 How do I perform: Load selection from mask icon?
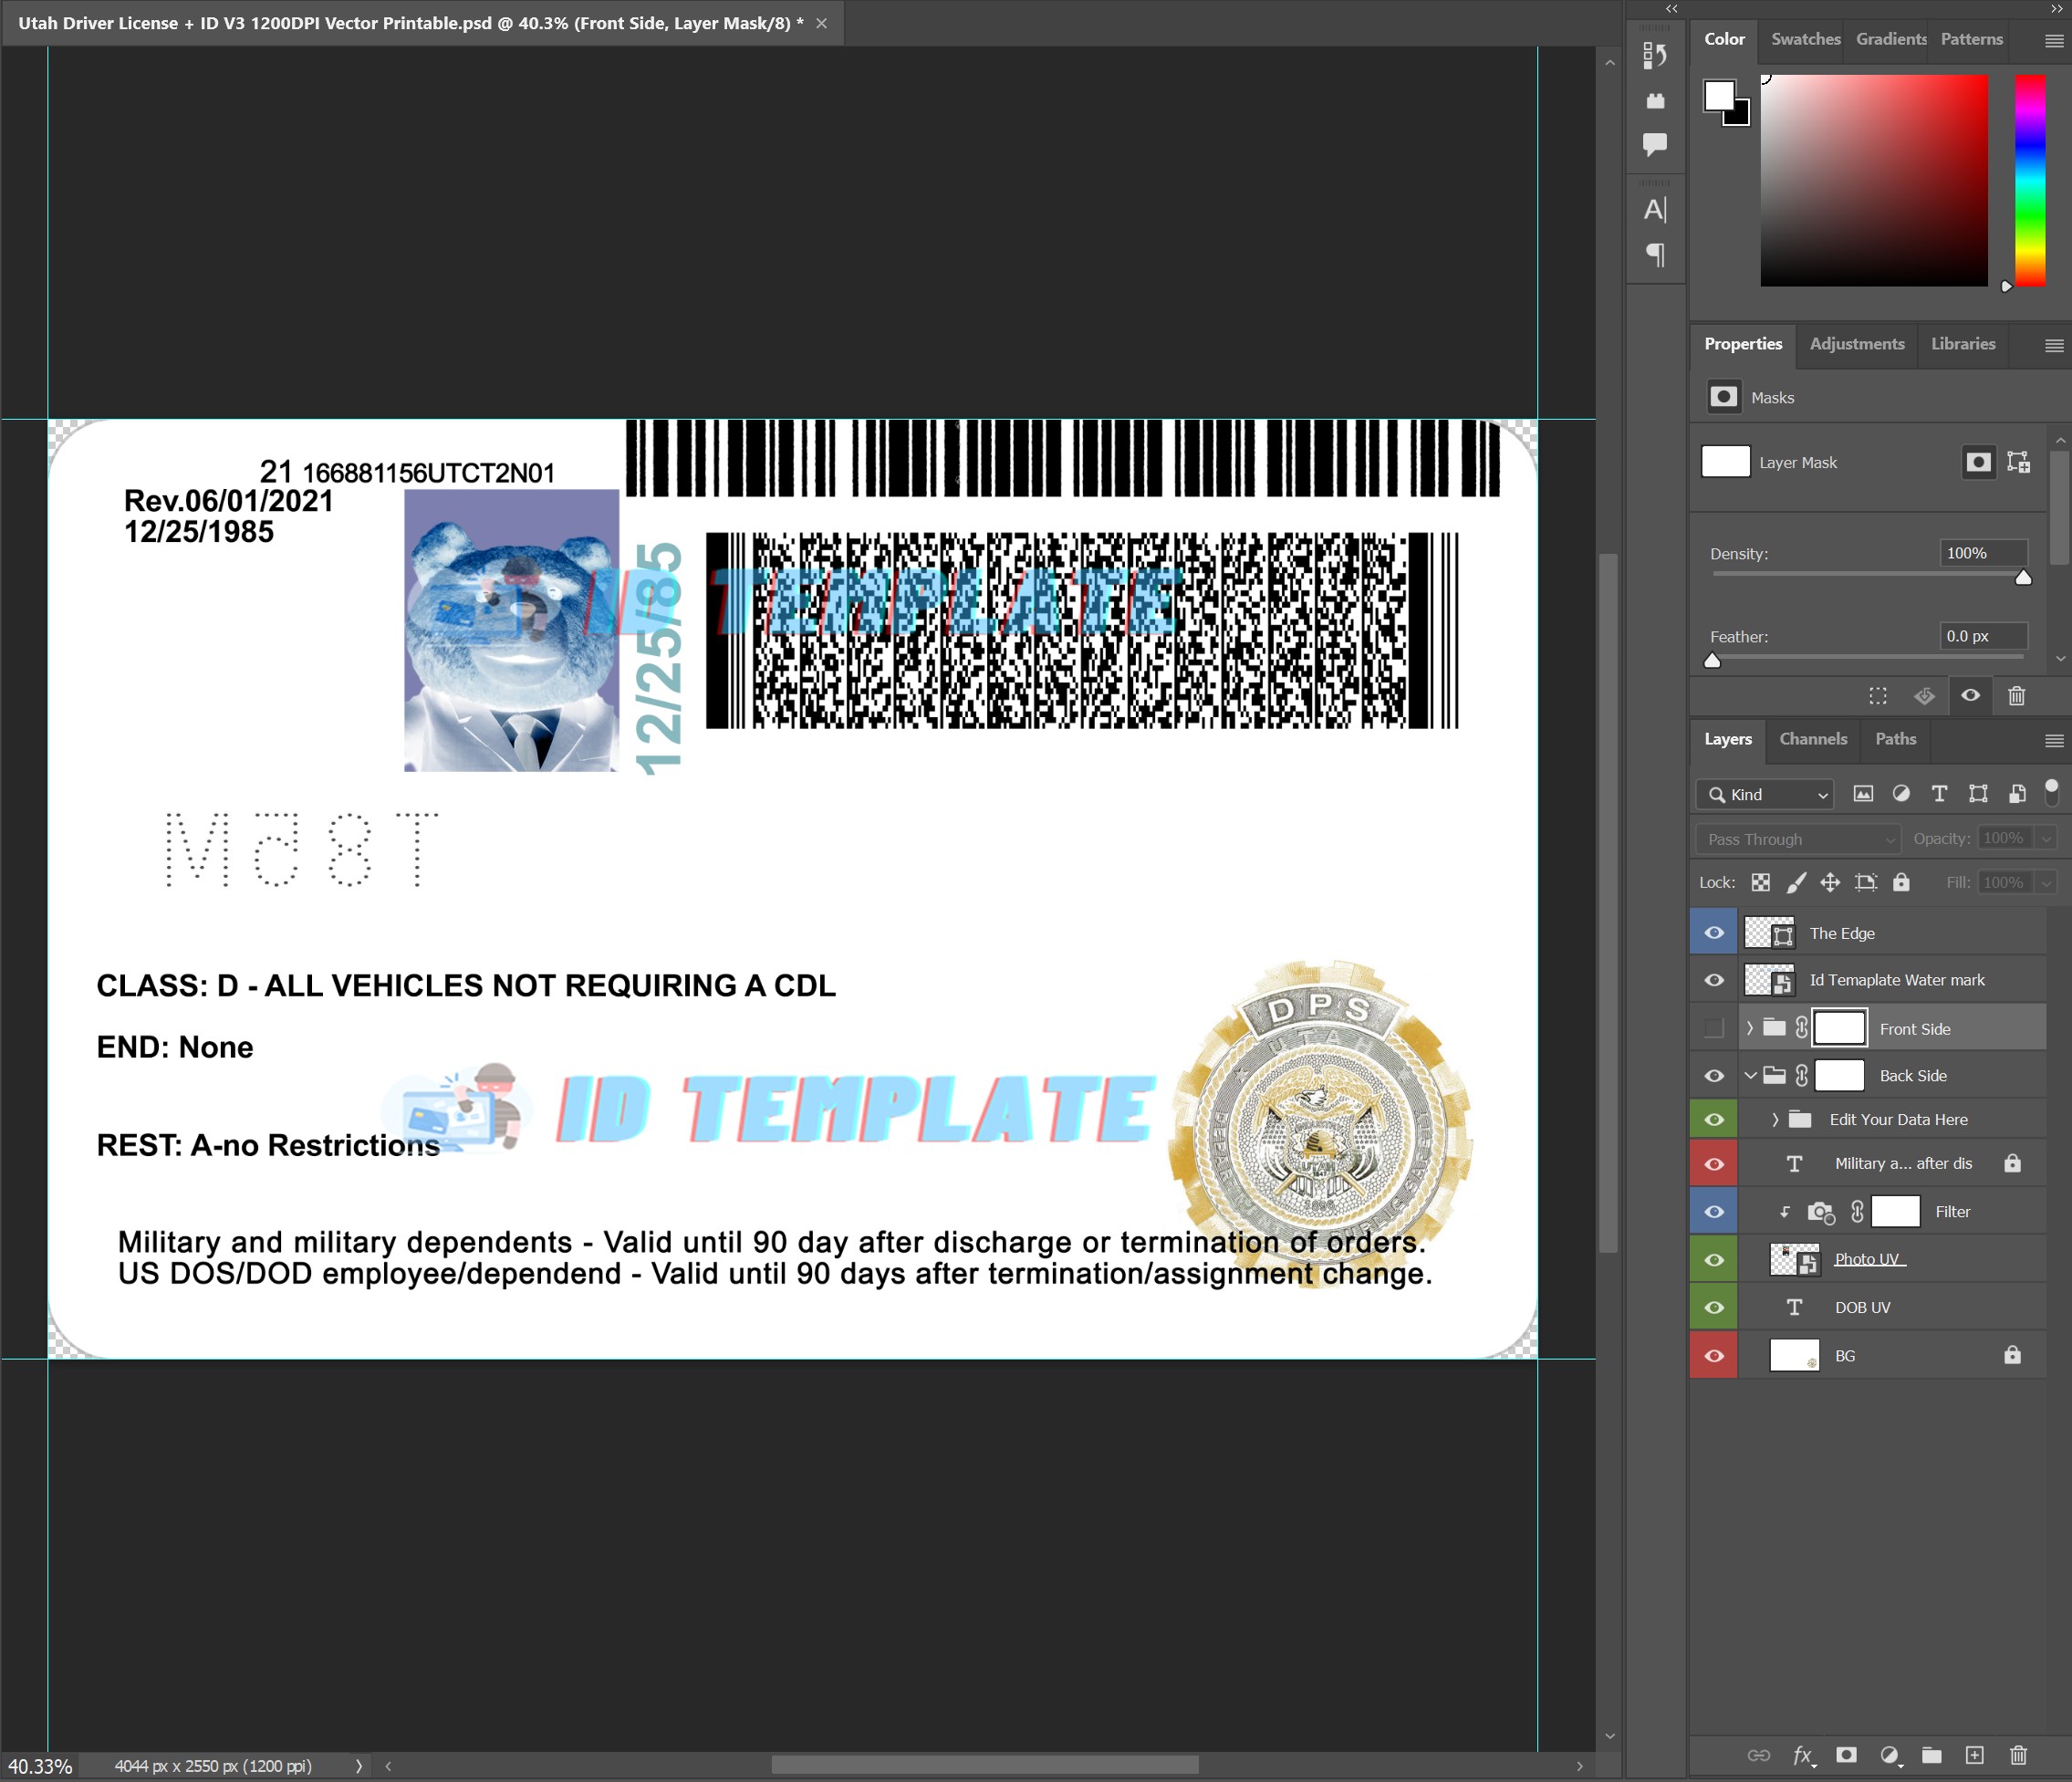coord(1878,695)
